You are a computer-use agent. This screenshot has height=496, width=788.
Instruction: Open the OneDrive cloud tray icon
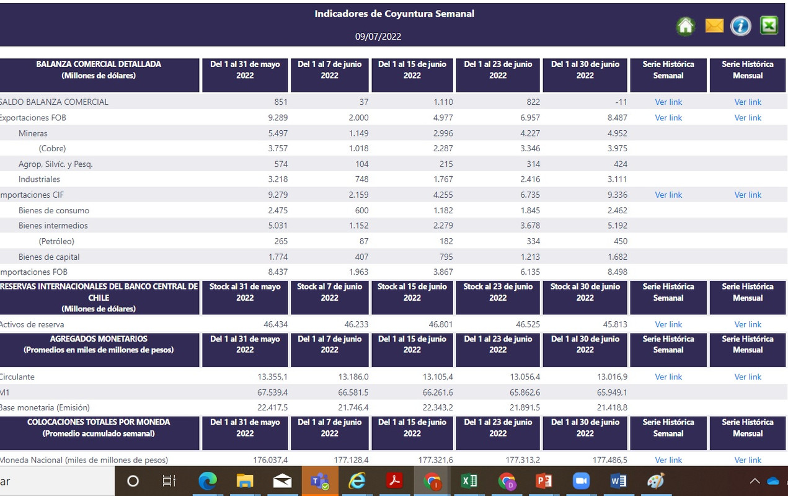[x=774, y=481]
